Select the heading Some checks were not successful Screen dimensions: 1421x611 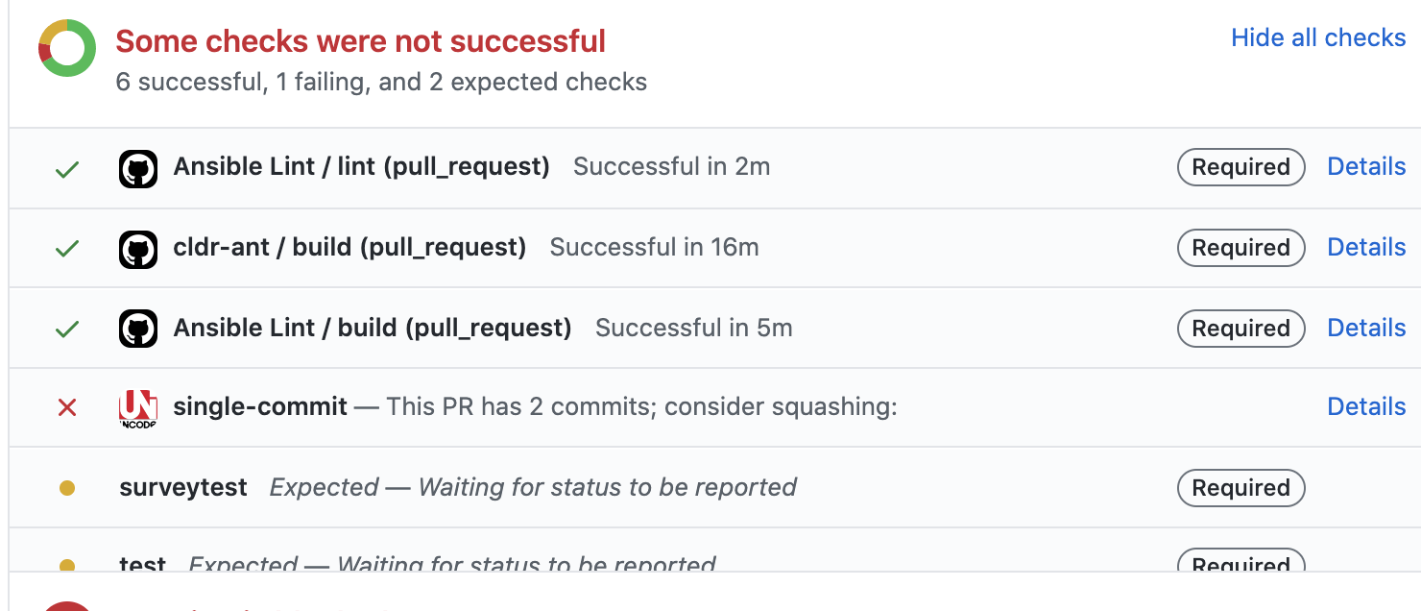coord(360,40)
